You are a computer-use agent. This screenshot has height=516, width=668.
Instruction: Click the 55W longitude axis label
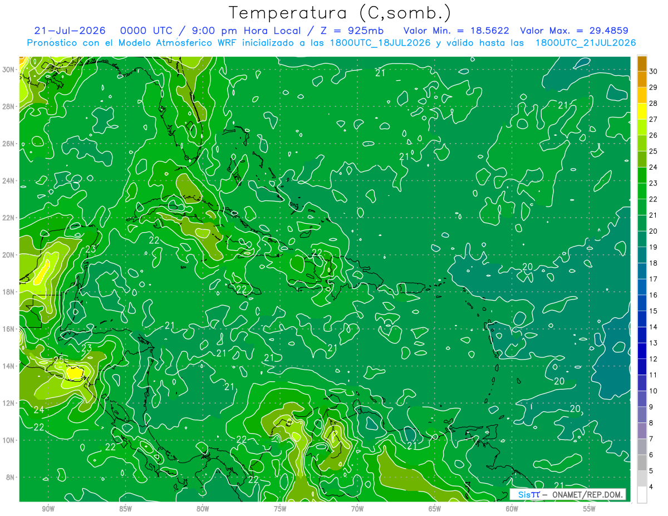pyautogui.click(x=590, y=509)
